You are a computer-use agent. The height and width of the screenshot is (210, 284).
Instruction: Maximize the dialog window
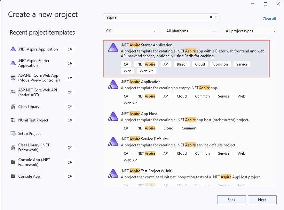(x=265, y=4)
